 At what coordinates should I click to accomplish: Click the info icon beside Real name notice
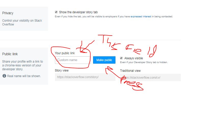coord(4,76)
